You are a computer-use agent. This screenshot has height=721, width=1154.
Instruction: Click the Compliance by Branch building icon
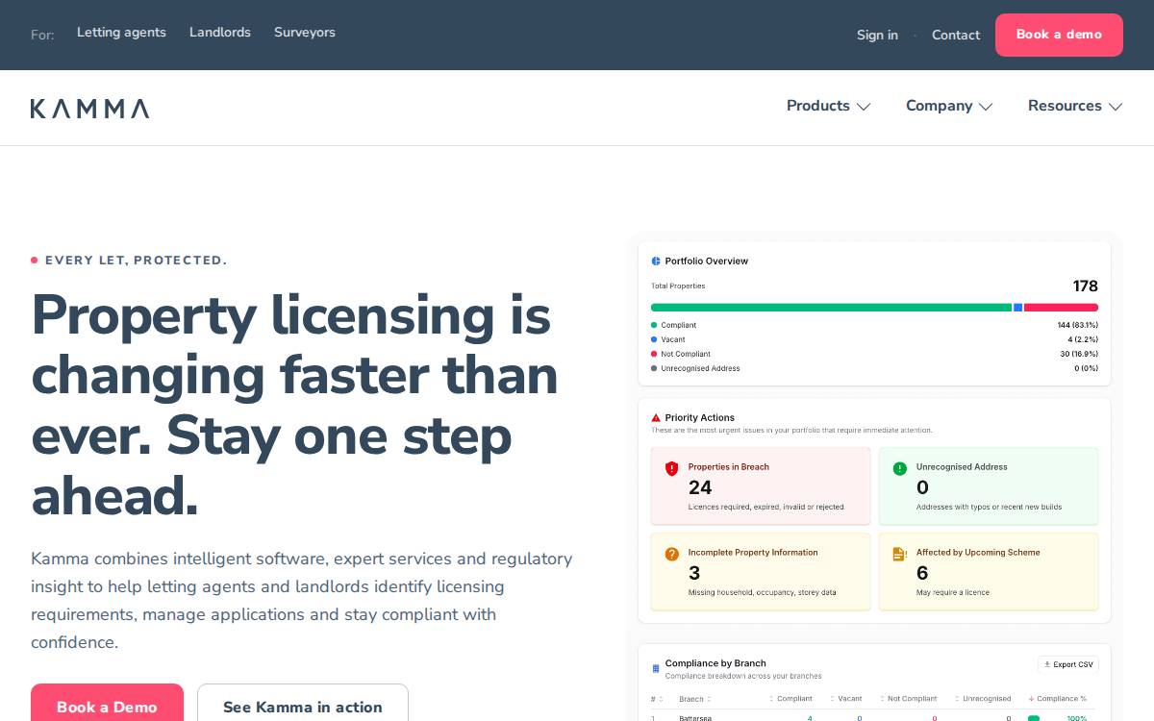coord(656,668)
